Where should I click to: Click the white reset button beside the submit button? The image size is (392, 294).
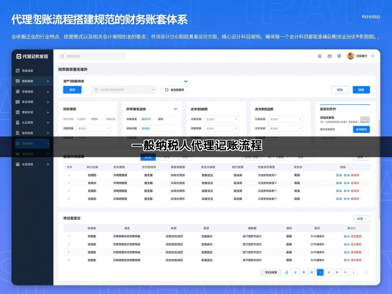coord(340,89)
